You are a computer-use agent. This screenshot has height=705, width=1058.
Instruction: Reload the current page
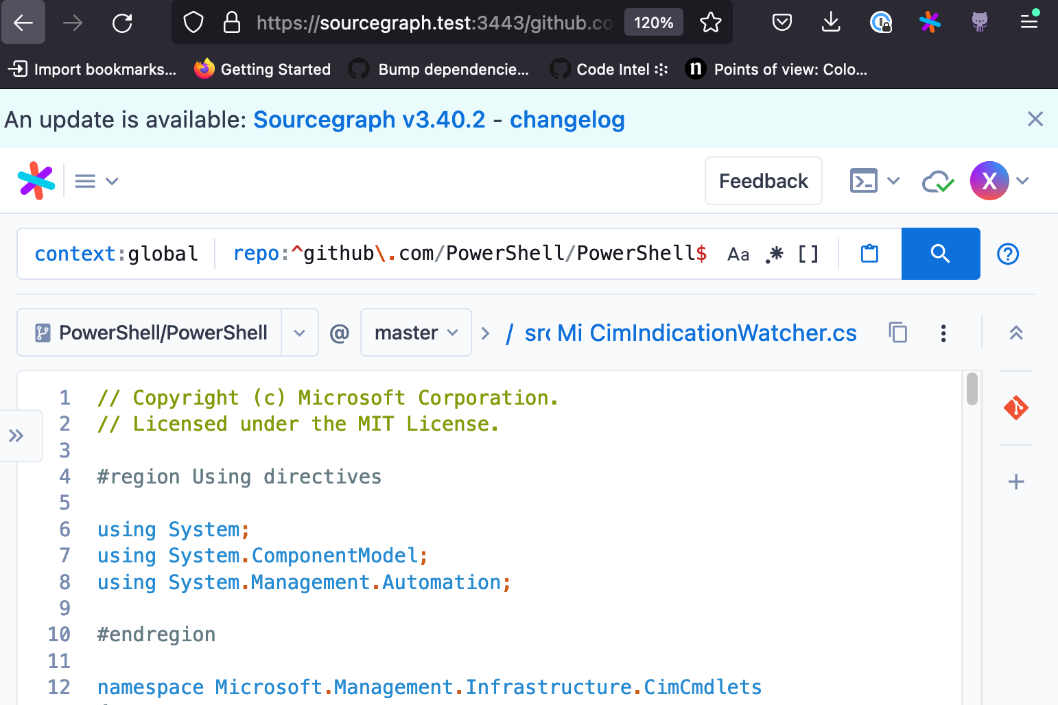click(122, 23)
